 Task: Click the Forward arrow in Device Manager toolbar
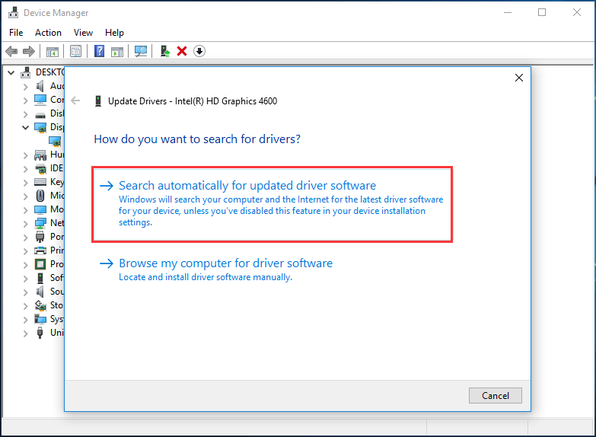29,51
